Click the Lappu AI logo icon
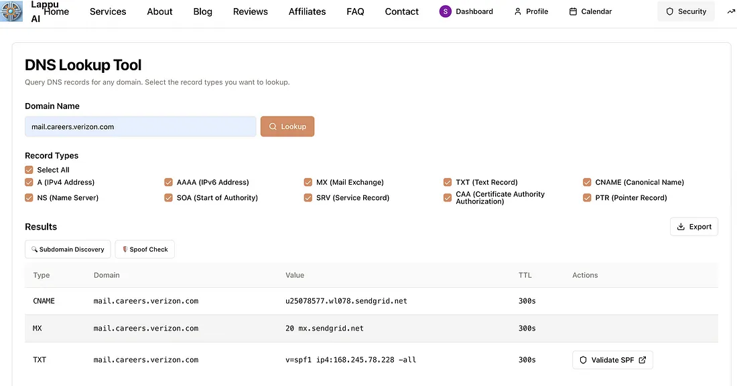Image resolution: width=737 pixels, height=386 pixels. (11, 11)
